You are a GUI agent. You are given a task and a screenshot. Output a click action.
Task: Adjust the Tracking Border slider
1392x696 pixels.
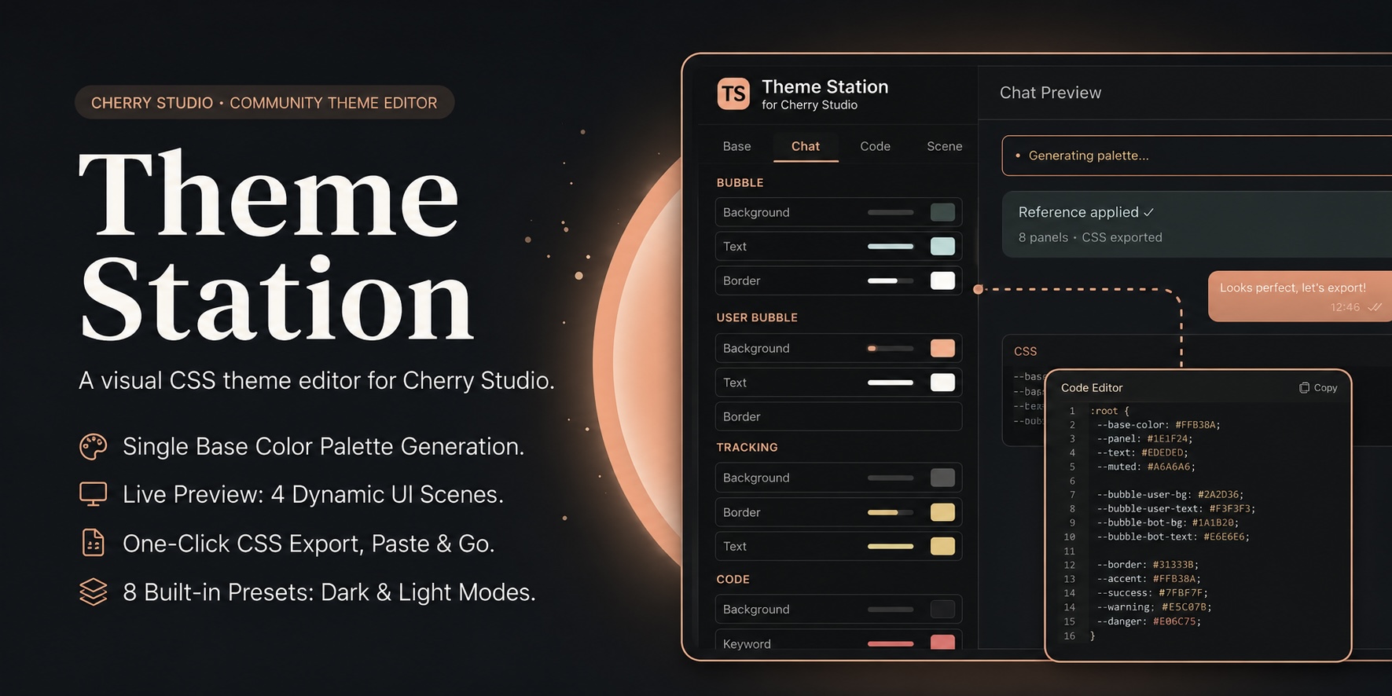pos(891,512)
